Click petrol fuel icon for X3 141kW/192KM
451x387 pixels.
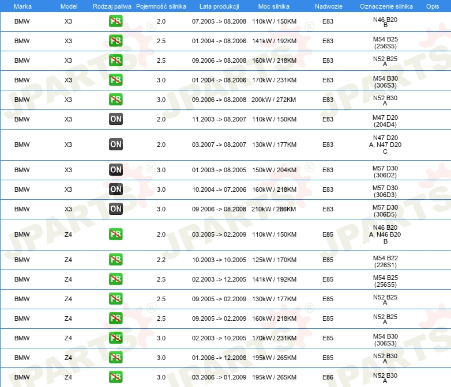click(x=115, y=41)
